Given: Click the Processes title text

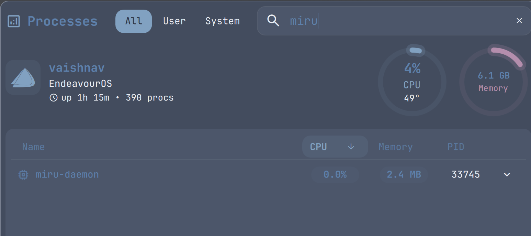Looking at the screenshot, I should 63,21.
